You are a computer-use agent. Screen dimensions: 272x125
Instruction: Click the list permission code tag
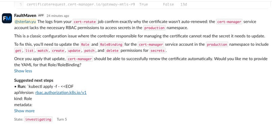29,51
